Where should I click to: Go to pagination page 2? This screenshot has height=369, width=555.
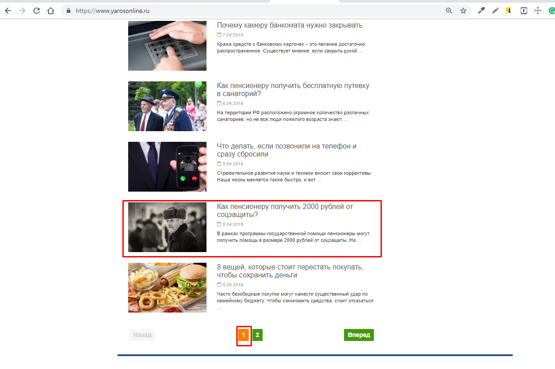pyautogui.click(x=257, y=335)
